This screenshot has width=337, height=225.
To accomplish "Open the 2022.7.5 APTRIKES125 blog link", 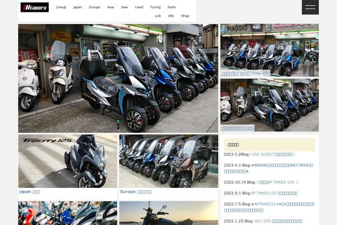I will (269, 207).
